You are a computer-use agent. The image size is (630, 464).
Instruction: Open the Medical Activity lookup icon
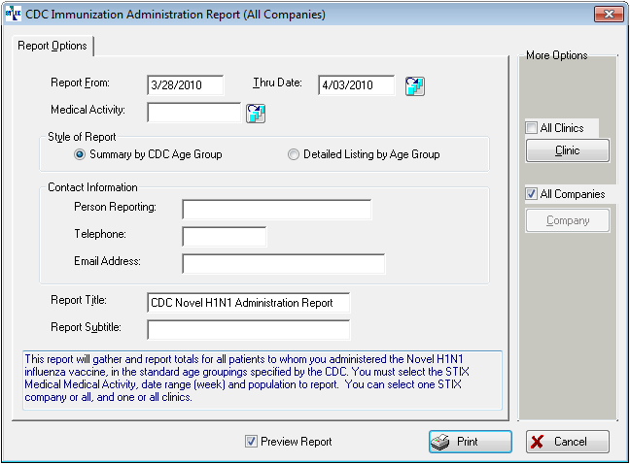[256, 114]
